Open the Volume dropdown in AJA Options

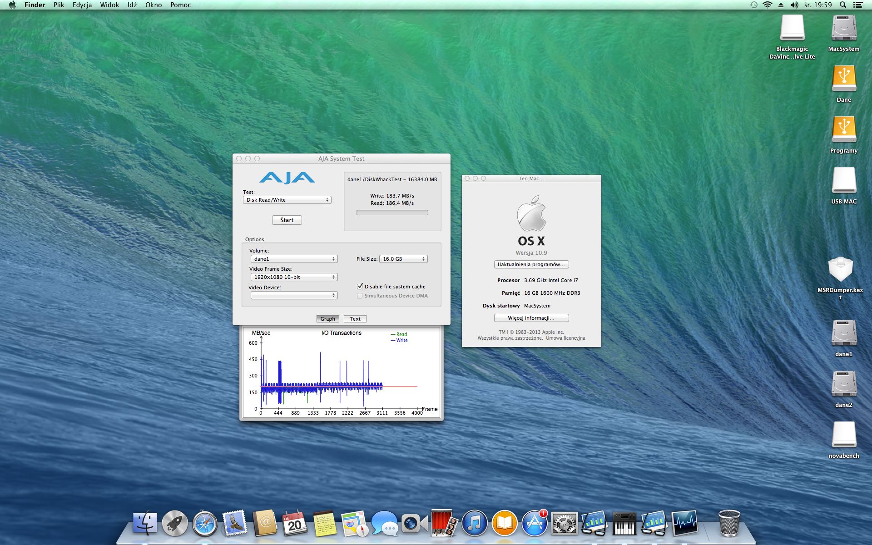[x=294, y=259]
